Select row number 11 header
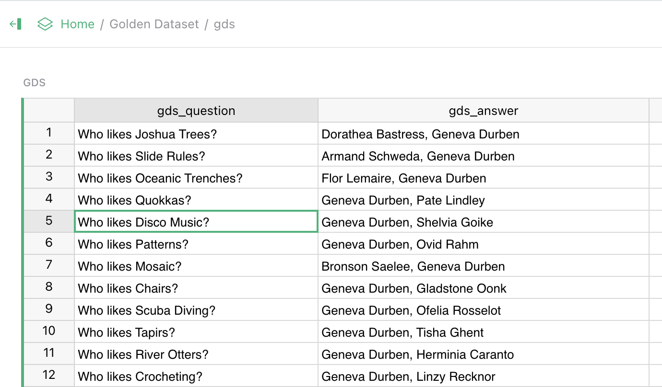This screenshot has height=387, width=662. (x=49, y=353)
